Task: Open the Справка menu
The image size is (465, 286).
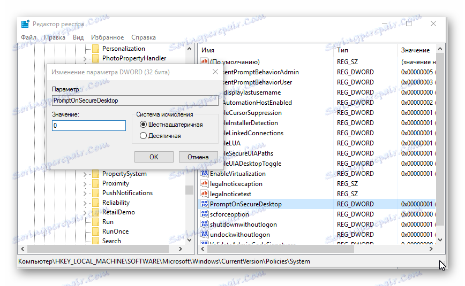Action: point(144,37)
